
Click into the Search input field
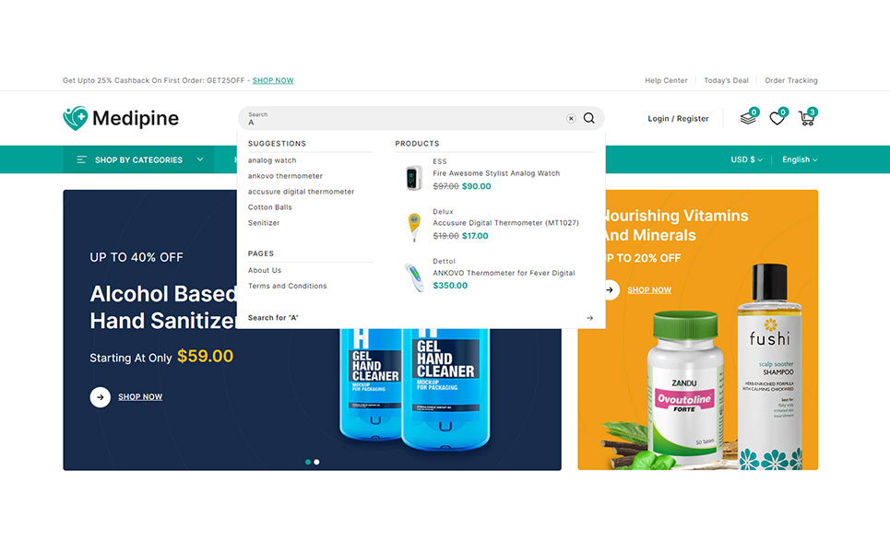405,119
